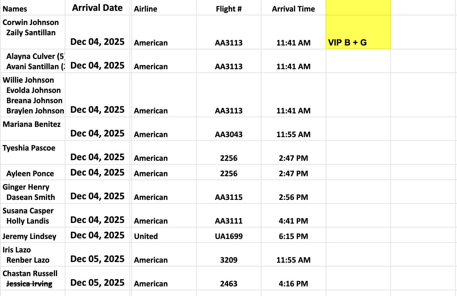Click the AA3115 flight number cell

pyautogui.click(x=229, y=192)
